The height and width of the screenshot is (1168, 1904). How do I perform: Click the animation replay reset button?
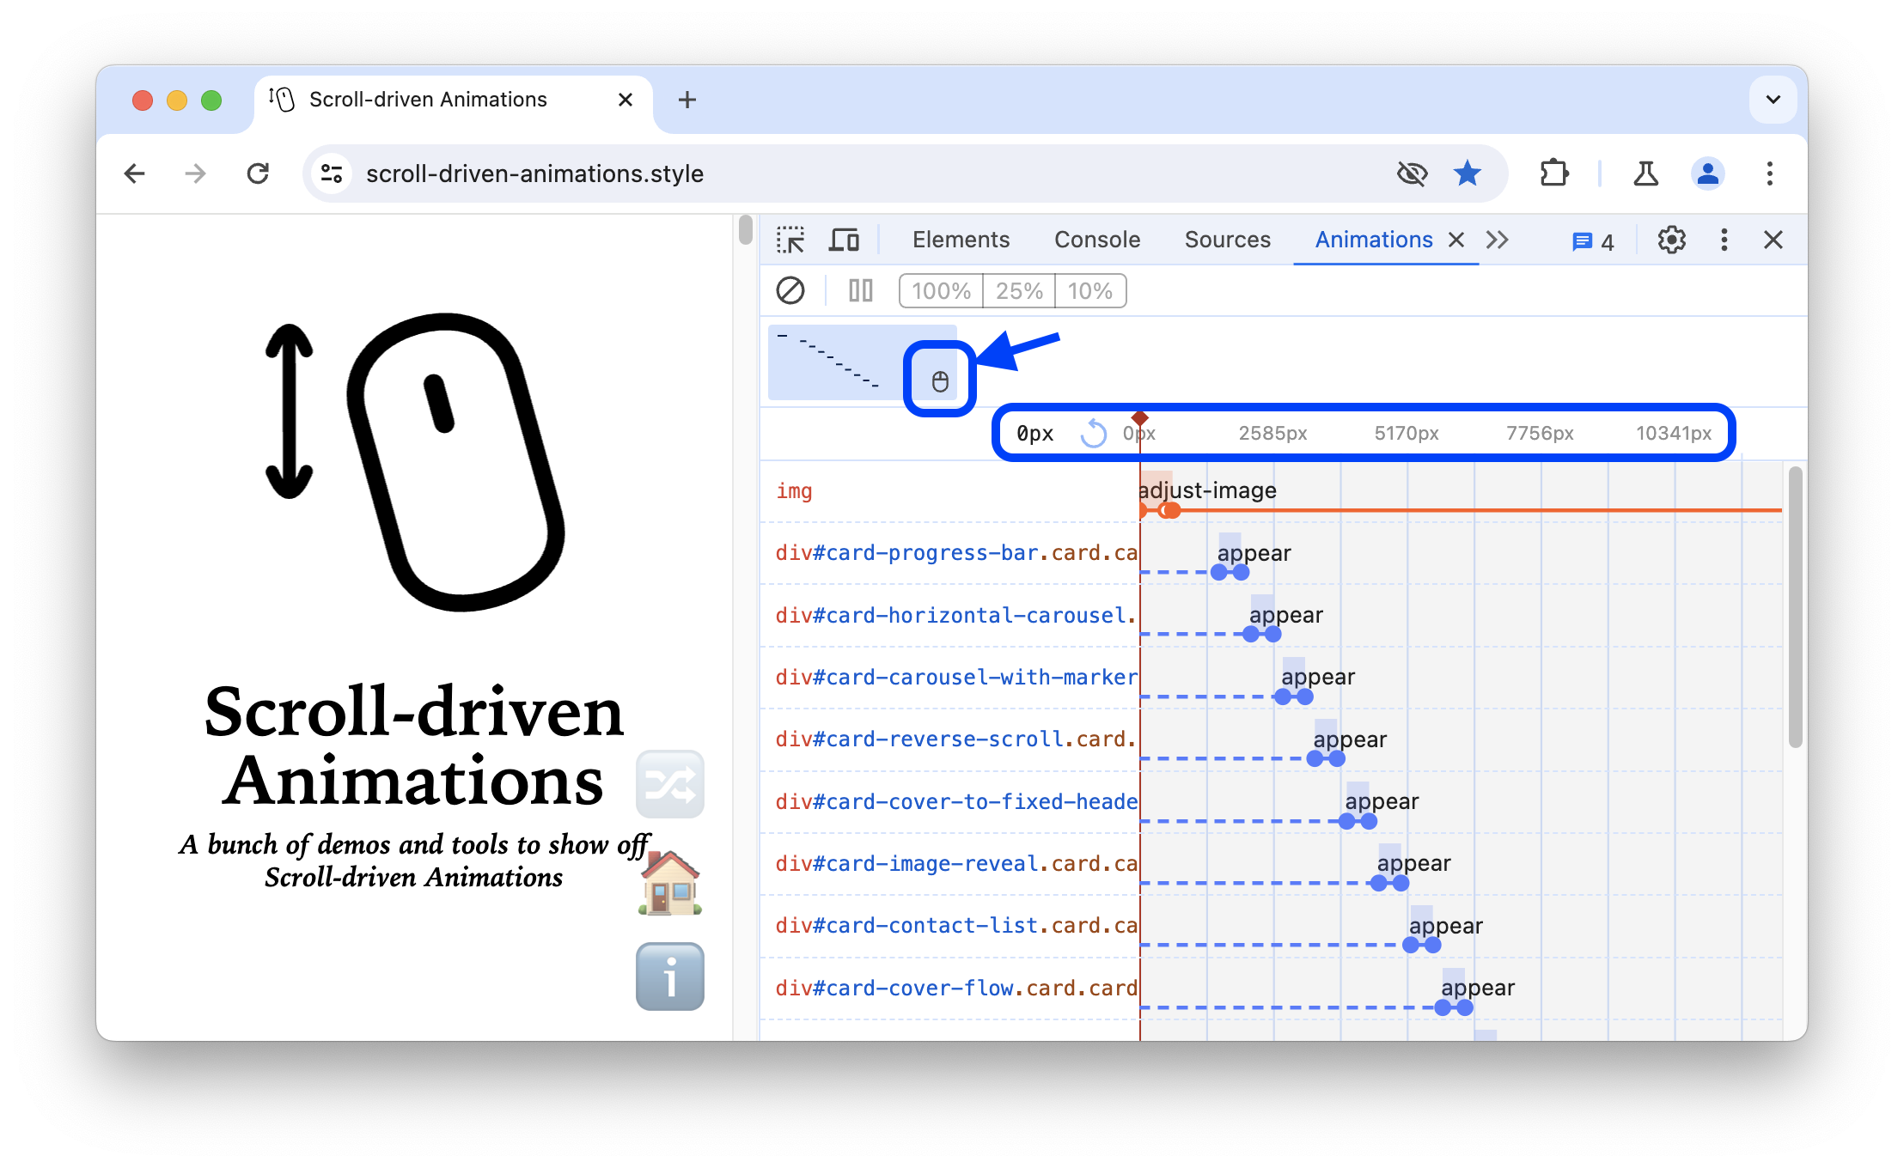(1095, 434)
